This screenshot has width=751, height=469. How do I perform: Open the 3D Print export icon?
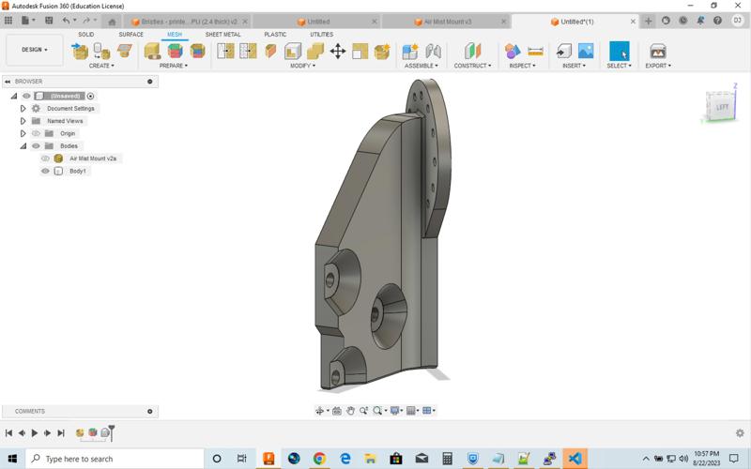click(658, 52)
